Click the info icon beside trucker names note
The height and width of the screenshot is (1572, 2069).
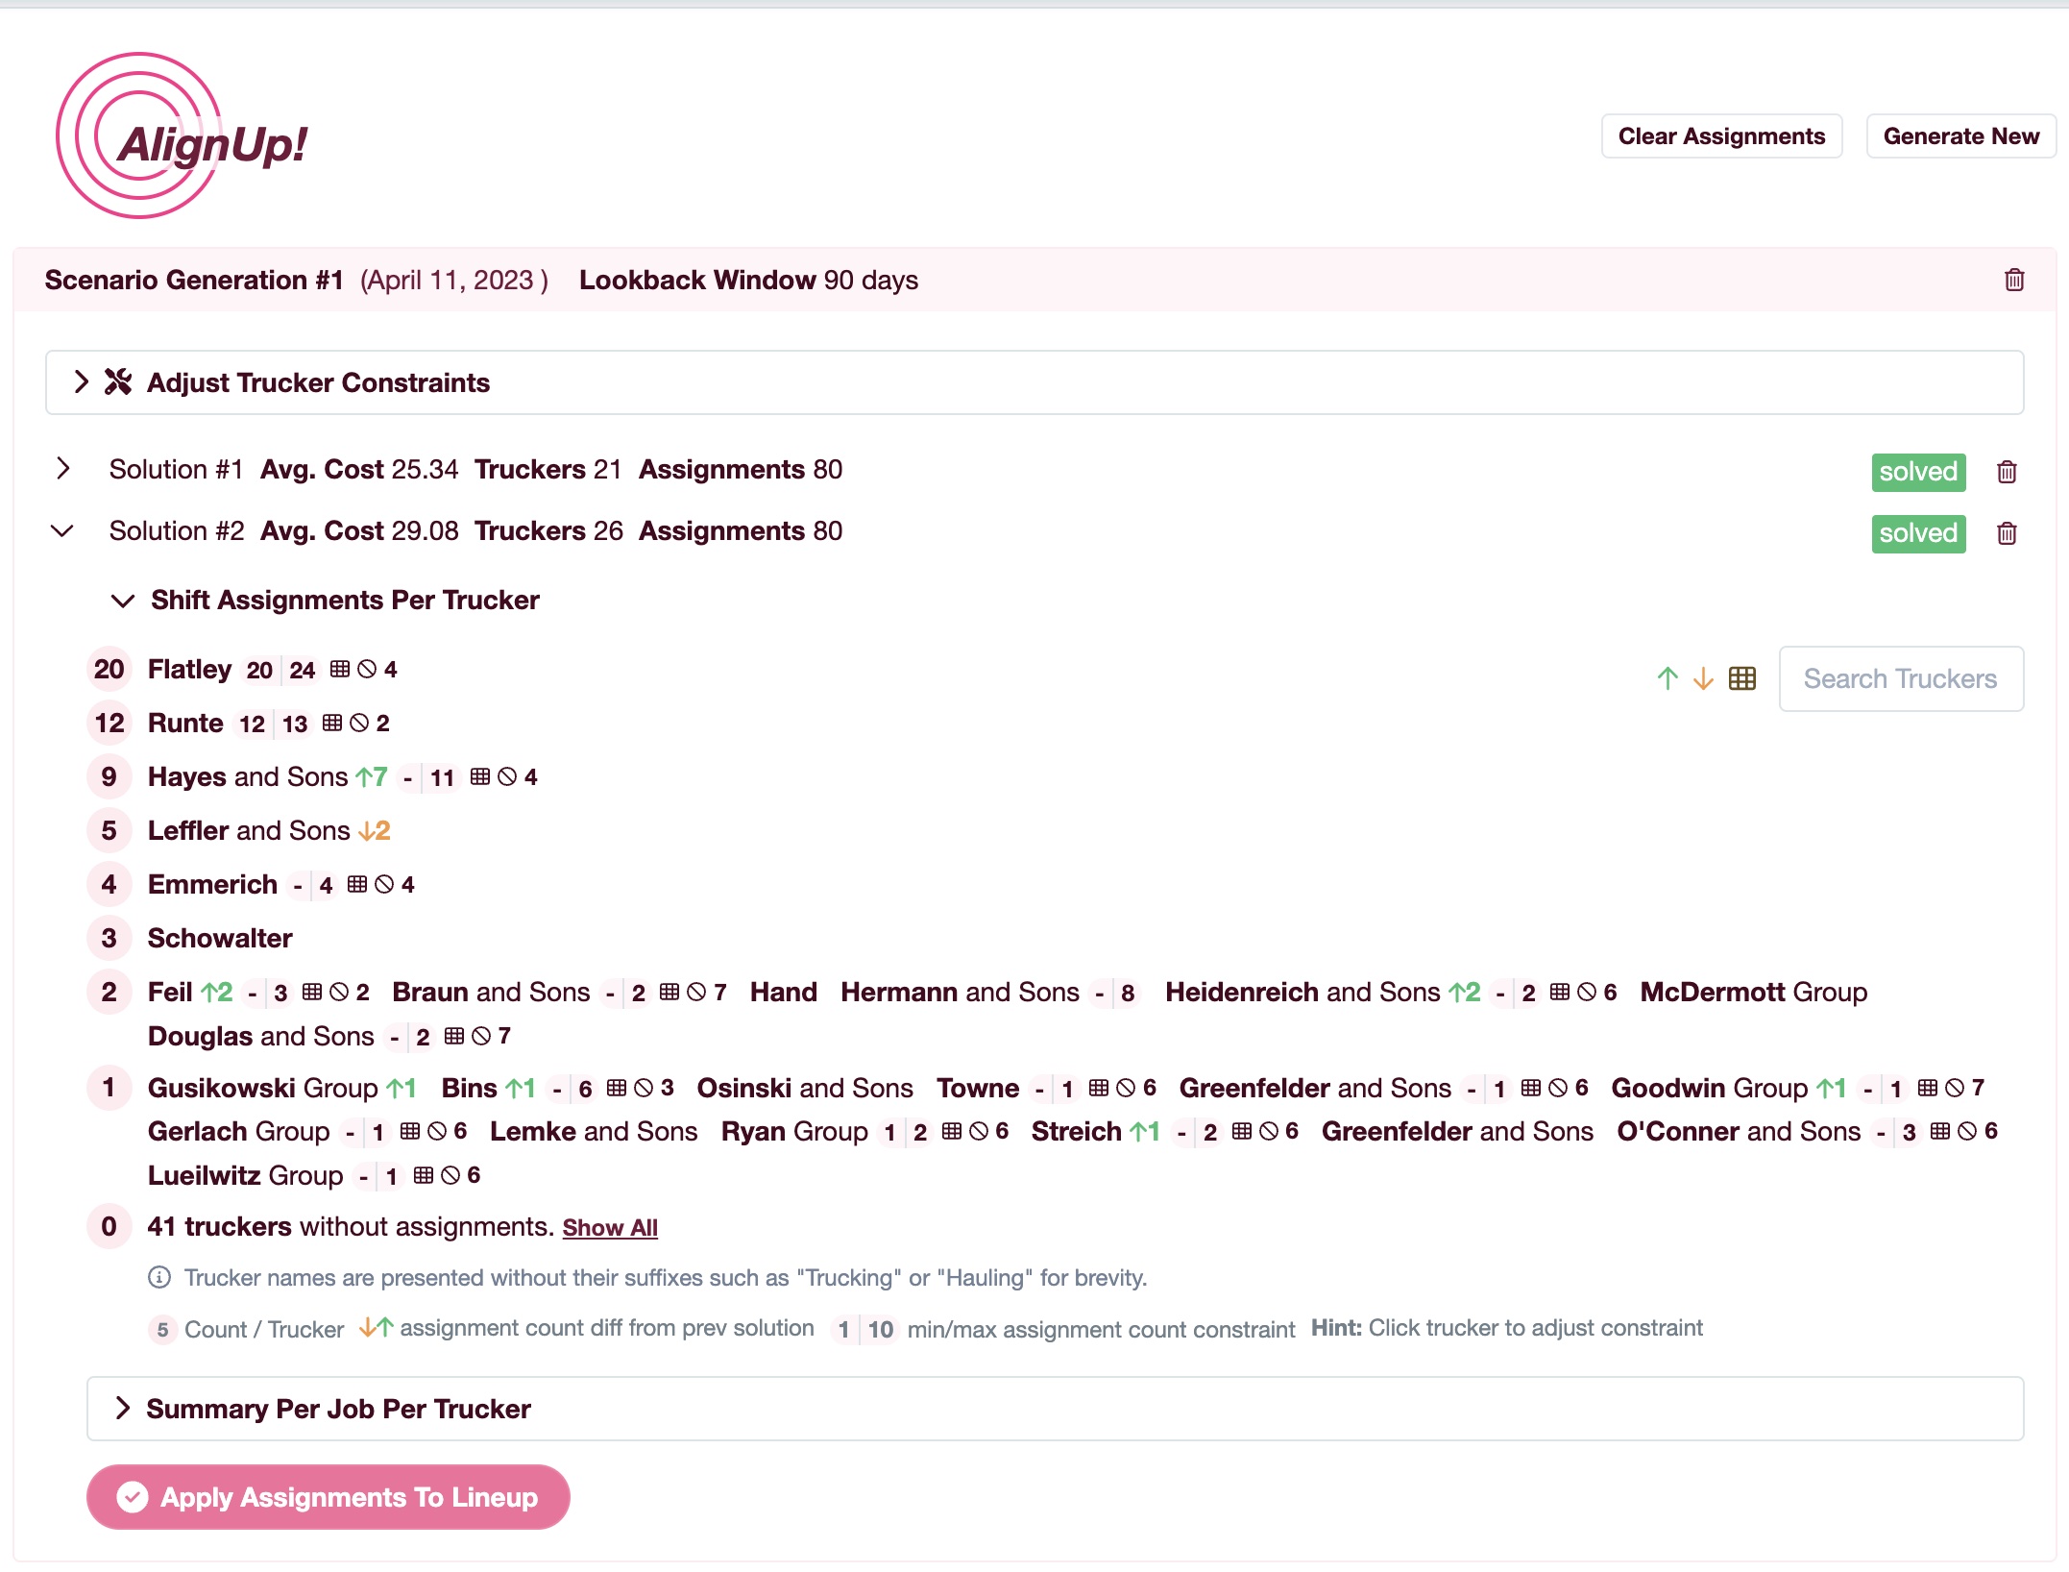tap(159, 1277)
